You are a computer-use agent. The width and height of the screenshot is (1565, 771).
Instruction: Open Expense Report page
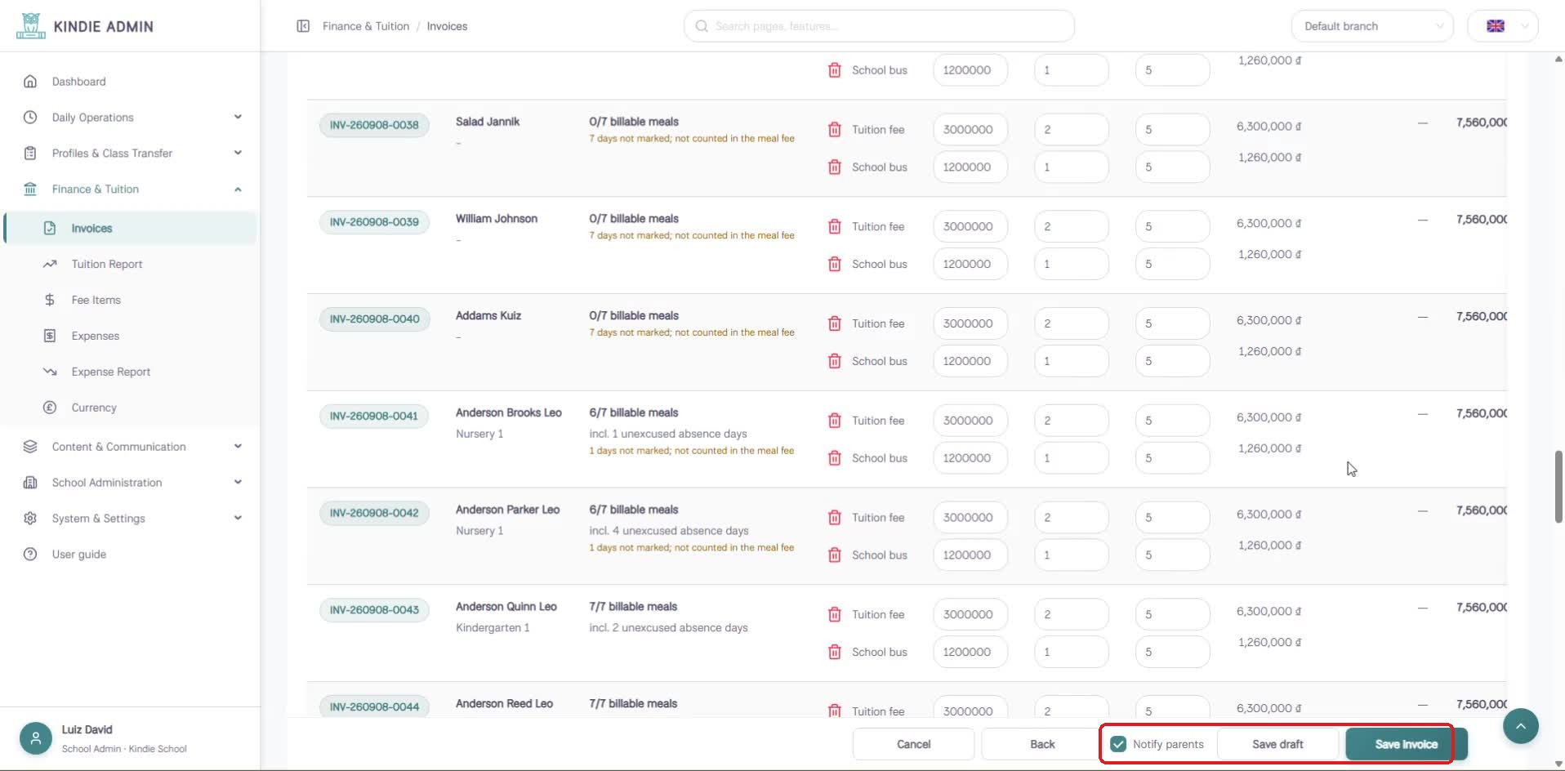tap(130, 372)
